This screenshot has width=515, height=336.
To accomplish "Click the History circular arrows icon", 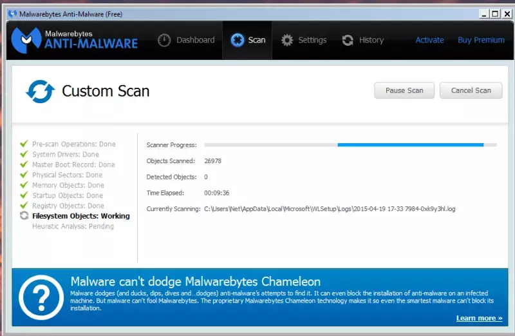I will (348, 40).
